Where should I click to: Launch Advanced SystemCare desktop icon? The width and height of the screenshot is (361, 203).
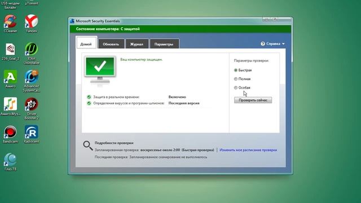(x=32, y=81)
